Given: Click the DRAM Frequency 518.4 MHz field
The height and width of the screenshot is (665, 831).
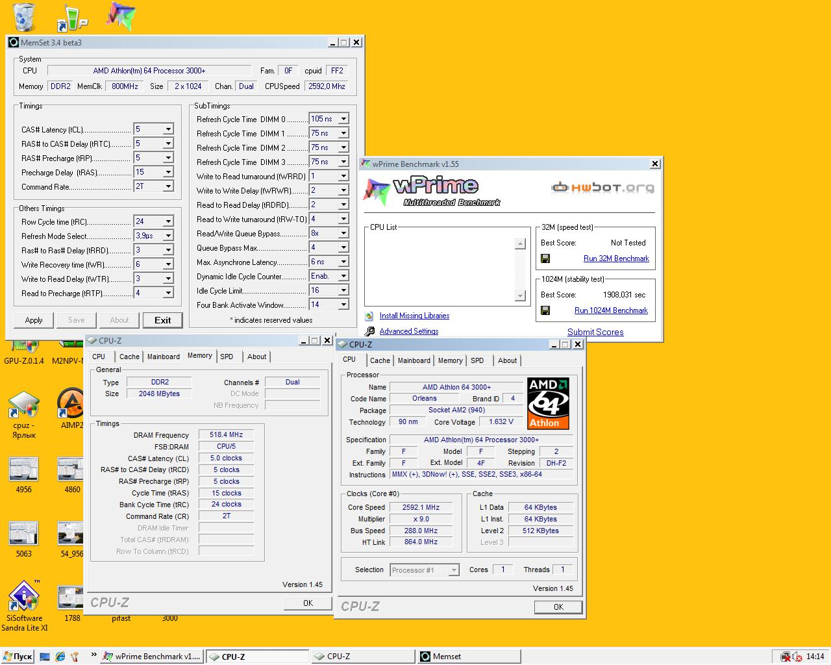Looking at the screenshot, I should (226, 435).
